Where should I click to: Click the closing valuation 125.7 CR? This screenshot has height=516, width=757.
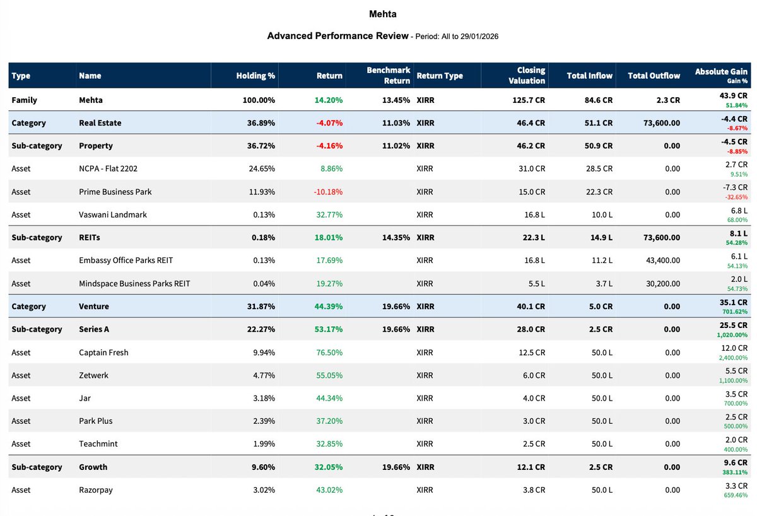[529, 100]
